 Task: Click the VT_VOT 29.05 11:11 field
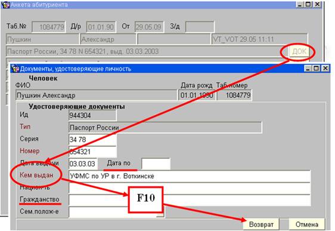pyautogui.click(x=259, y=39)
